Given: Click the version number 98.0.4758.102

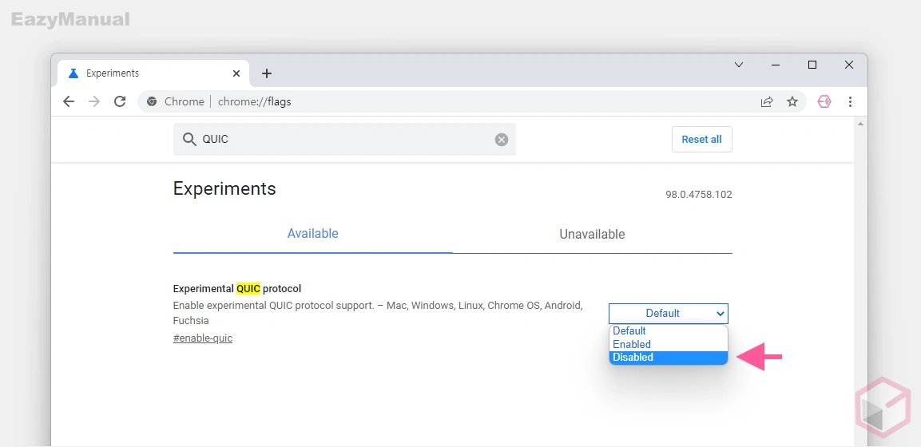Looking at the screenshot, I should pyautogui.click(x=699, y=195).
